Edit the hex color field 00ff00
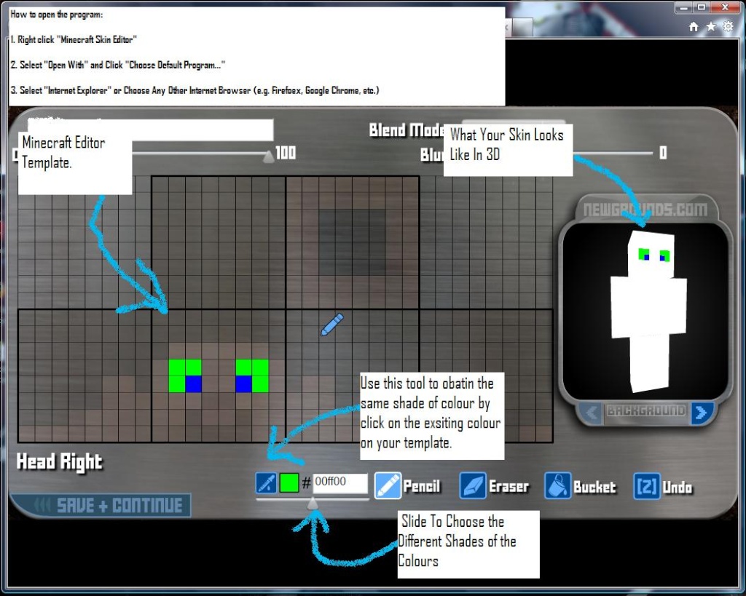The height and width of the screenshot is (596, 746). (x=340, y=483)
